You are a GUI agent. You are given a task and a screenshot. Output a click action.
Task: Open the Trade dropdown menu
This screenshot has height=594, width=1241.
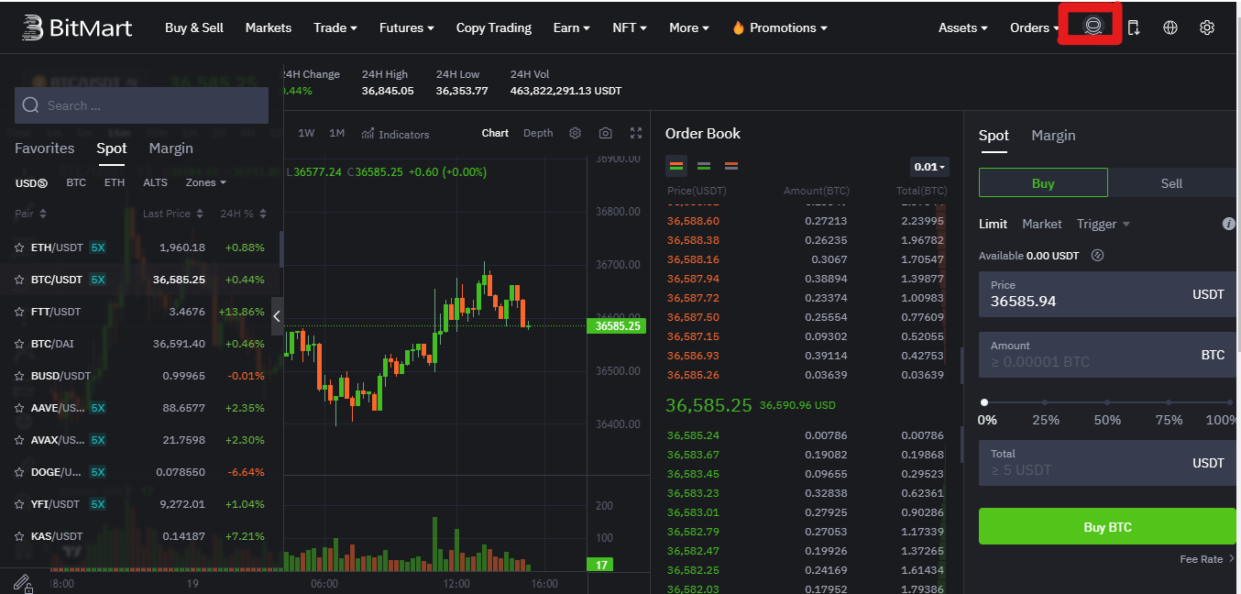(x=335, y=27)
